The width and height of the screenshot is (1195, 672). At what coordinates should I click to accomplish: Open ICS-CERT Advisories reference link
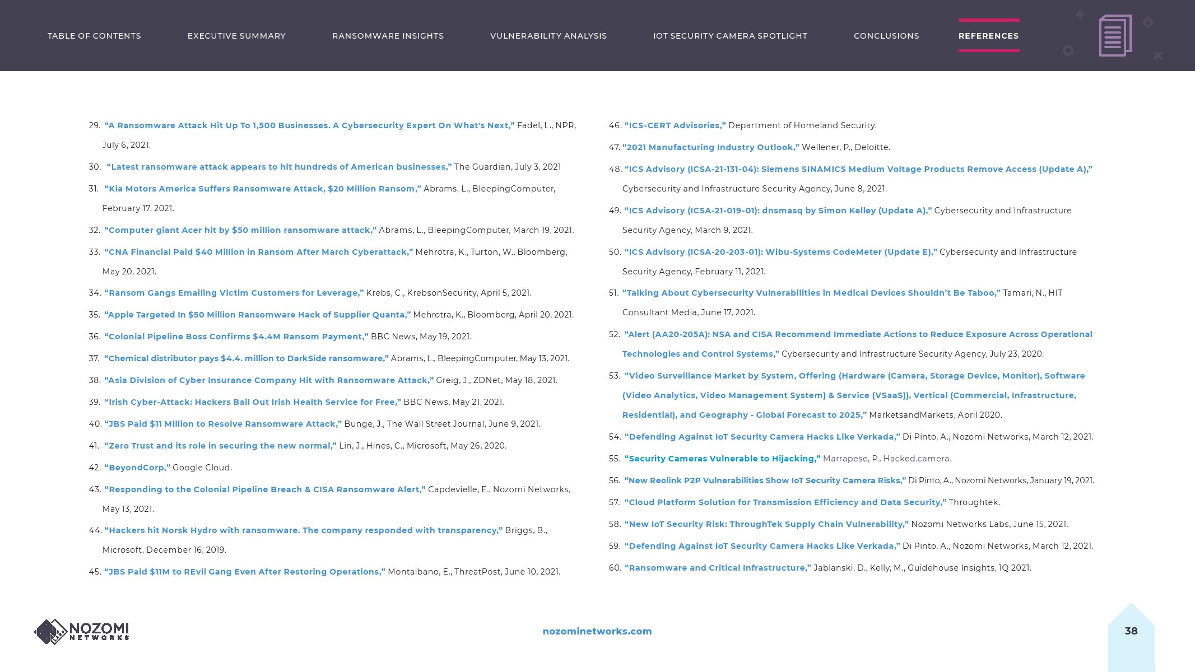(x=675, y=125)
